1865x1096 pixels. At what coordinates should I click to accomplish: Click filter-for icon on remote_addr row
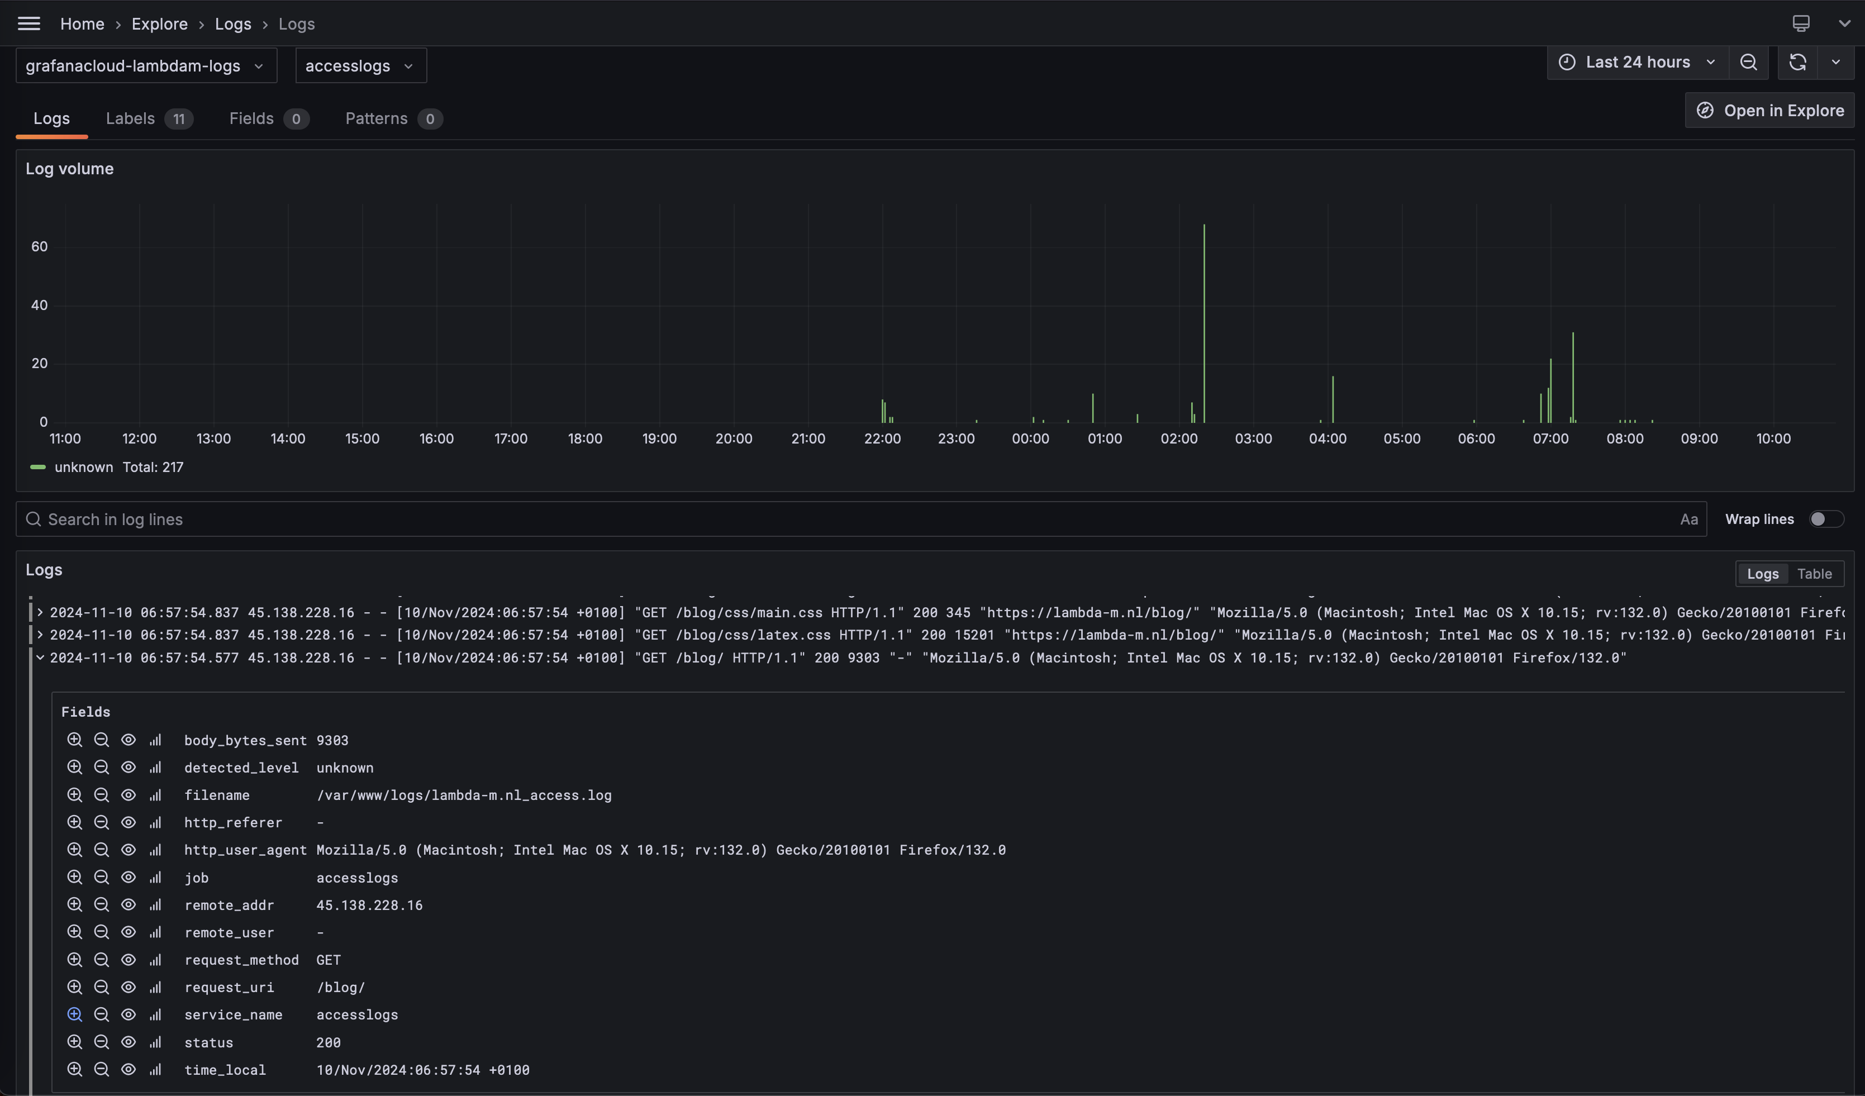pyautogui.click(x=74, y=905)
